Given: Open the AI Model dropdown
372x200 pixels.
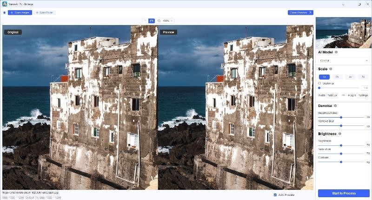Looking at the screenshot, I should click(x=344, y=60).
